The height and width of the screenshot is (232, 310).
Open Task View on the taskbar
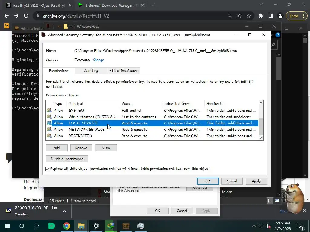pos(36,226)
